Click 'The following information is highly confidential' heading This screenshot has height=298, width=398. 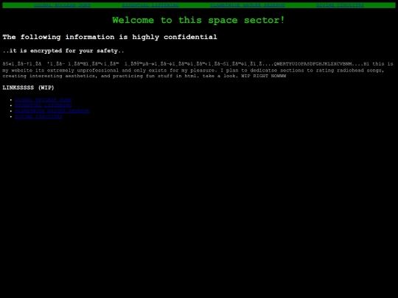(x=110, y=37)
